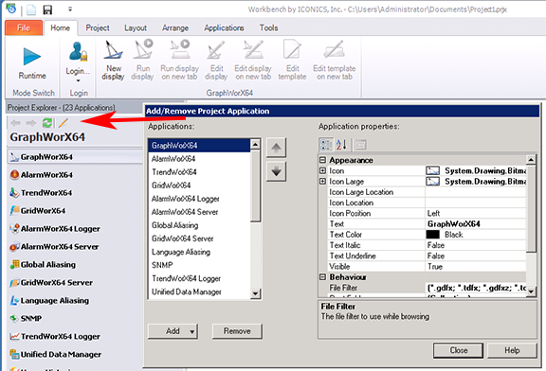This screenshot has height=371, width=546.
Task: Expand the Icon Large property
Action: [x=323, y=181]
